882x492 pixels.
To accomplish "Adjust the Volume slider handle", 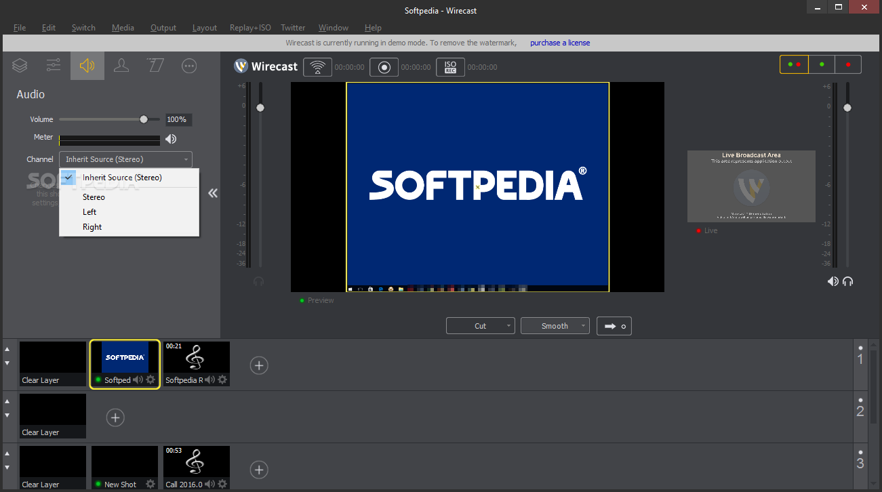I will 144,119.
